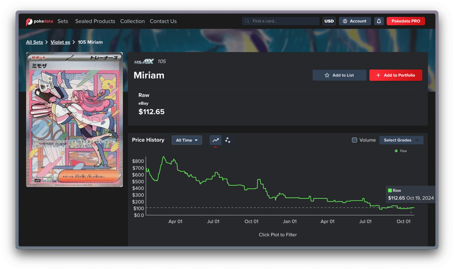The height and width of the screenshot is (270, 454).
Task: Open the All Time range dropdown
Action: [187, 140]
